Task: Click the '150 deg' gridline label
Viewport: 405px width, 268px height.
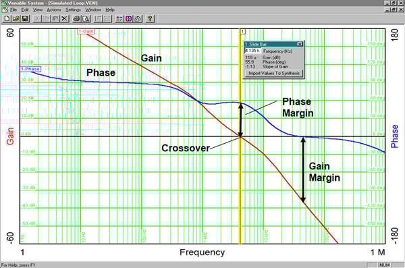Action: click(x=376, y=44)
